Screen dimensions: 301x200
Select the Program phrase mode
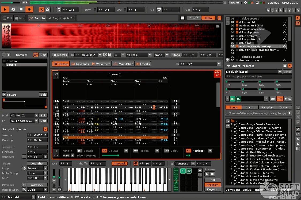[212, 185]
